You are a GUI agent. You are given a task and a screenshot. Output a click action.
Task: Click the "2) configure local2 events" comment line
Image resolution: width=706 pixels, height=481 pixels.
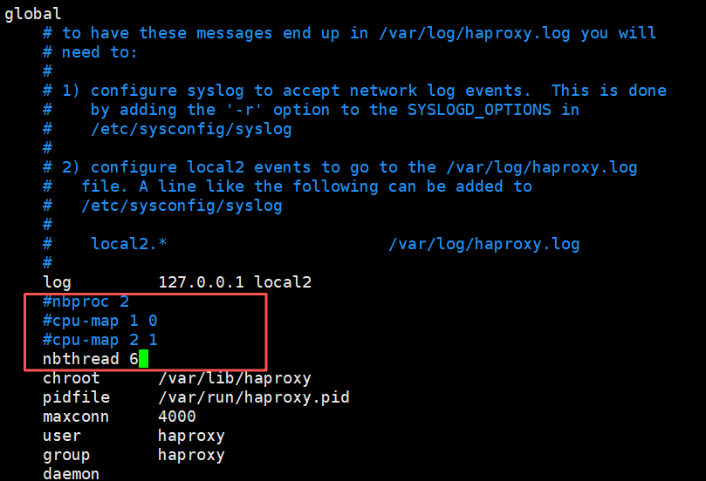(340, 167)
